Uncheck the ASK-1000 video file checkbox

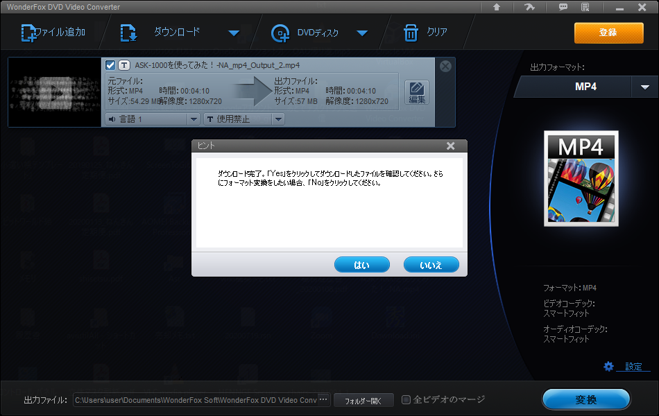[110, 65]
